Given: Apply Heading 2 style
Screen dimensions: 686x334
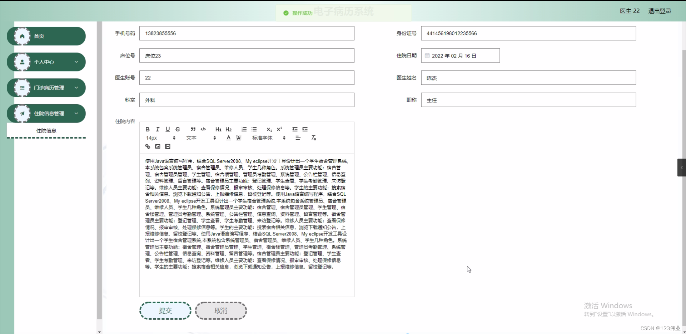Looking at the screenshot, I should point(229,129).
